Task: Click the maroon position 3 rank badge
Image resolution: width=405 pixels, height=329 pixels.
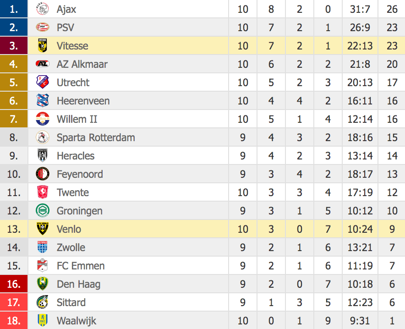Action: 14,46
